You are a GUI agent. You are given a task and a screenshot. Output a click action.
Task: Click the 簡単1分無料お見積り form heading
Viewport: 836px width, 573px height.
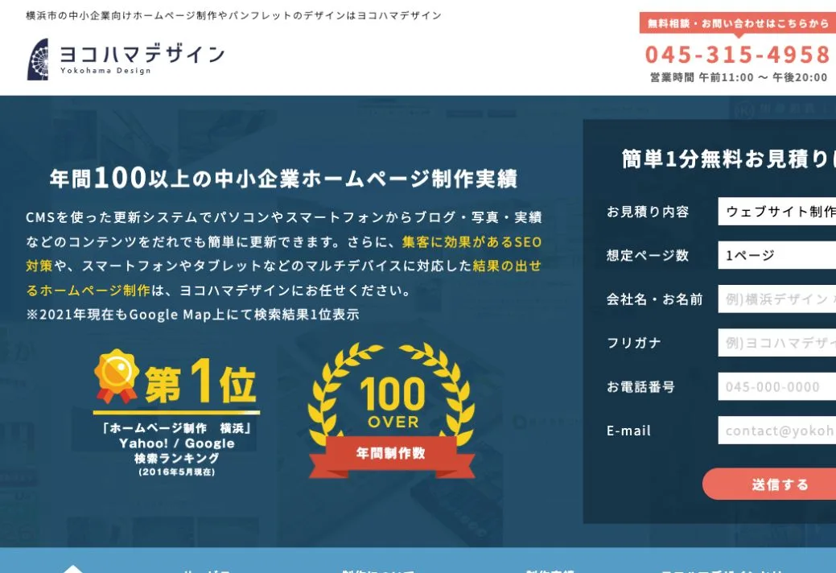[x=728, y=159]
